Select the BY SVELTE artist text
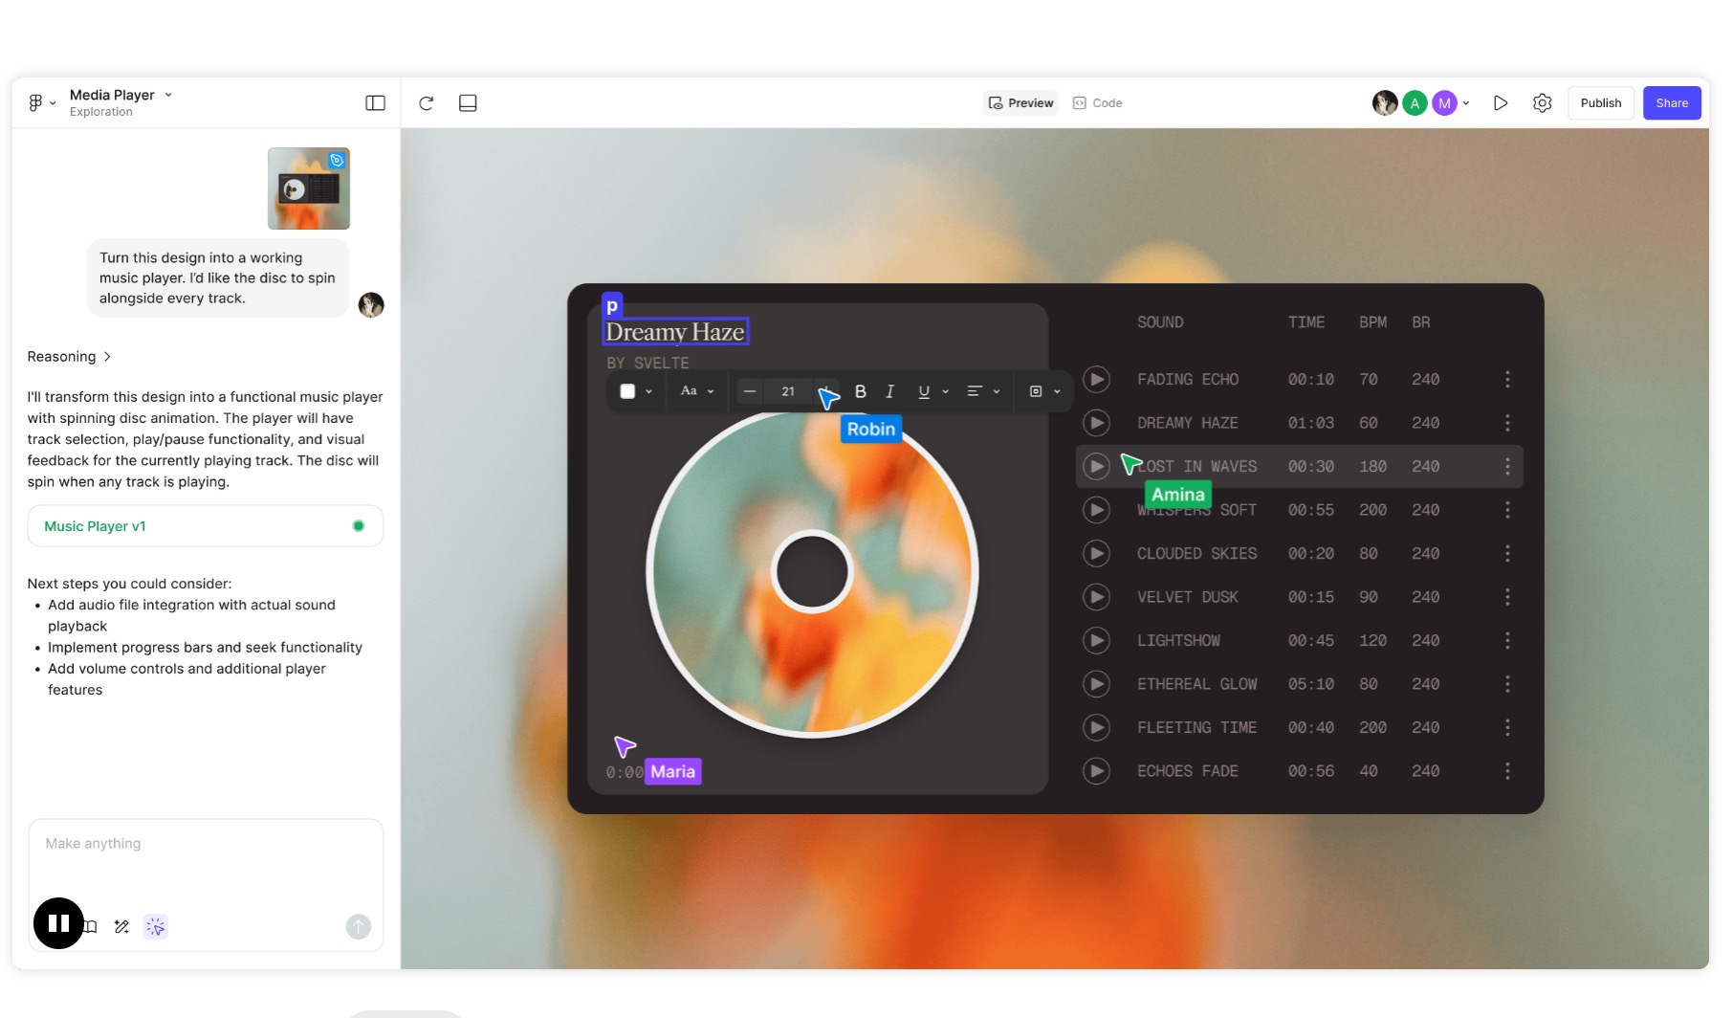 point(647,364)
